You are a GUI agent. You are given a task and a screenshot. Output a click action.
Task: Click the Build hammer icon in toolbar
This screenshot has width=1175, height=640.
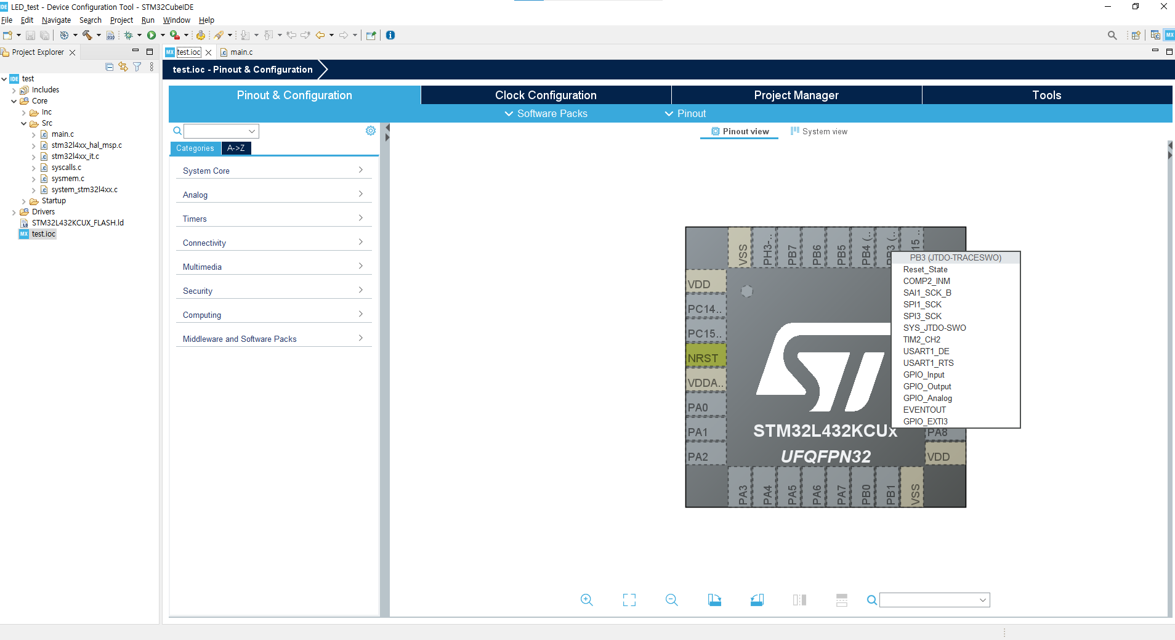[87, 35]
